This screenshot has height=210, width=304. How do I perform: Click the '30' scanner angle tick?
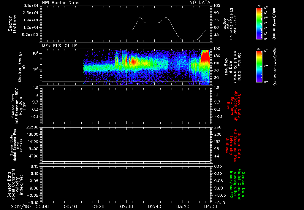coord(216,78)
